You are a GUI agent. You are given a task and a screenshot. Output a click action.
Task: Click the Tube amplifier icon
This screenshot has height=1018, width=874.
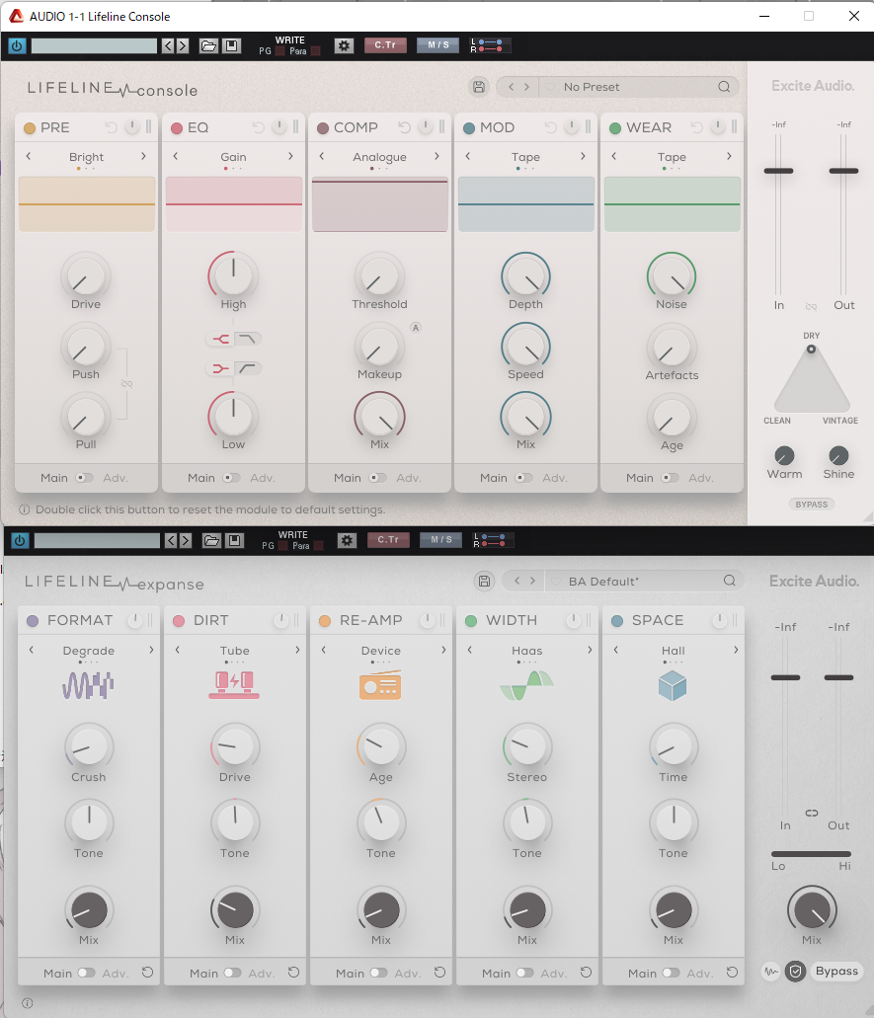pos(234,685)
